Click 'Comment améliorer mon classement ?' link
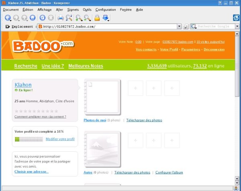This screenshot has width=241, height=191. 40,117
